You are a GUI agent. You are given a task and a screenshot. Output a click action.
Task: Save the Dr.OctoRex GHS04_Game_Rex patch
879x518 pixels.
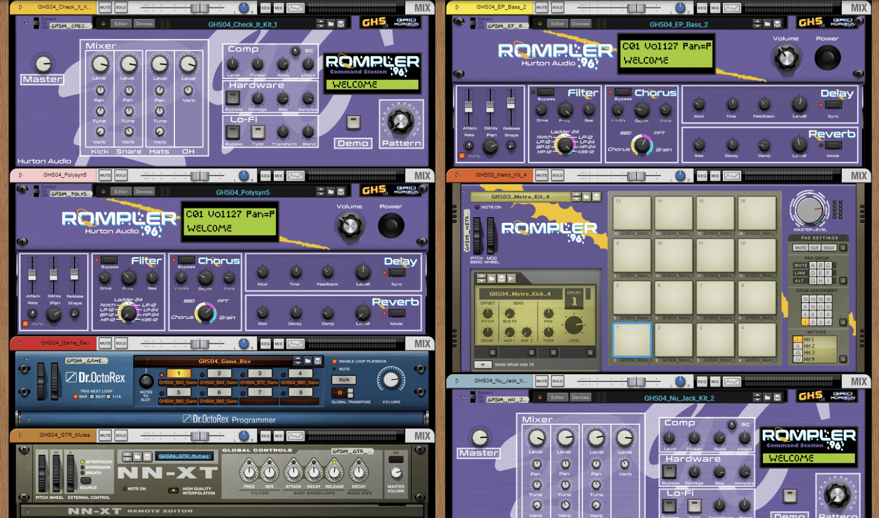tap(318, 361)
